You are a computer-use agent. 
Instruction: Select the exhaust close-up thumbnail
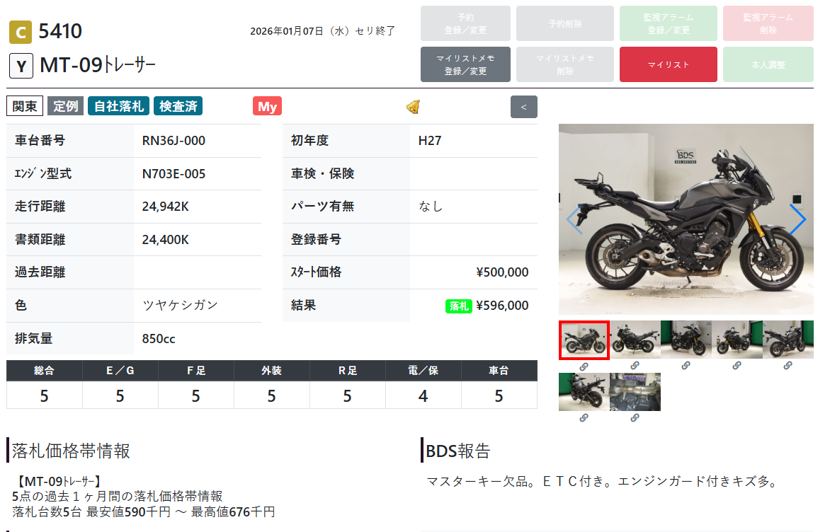(635, 392)
